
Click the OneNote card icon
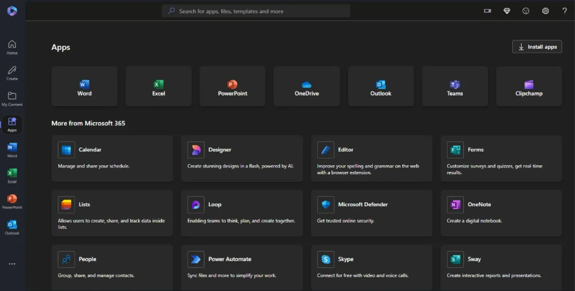(x=455, y=204)
